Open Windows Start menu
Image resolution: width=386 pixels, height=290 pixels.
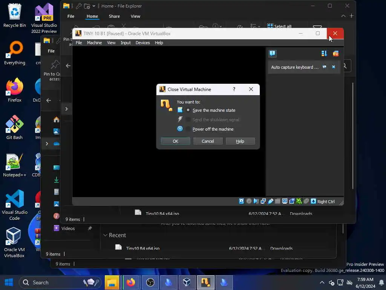(9, 282)
